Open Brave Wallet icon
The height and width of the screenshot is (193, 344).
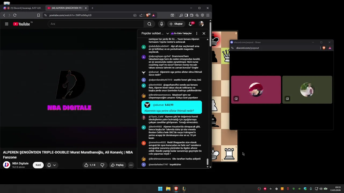click(192, 15)
